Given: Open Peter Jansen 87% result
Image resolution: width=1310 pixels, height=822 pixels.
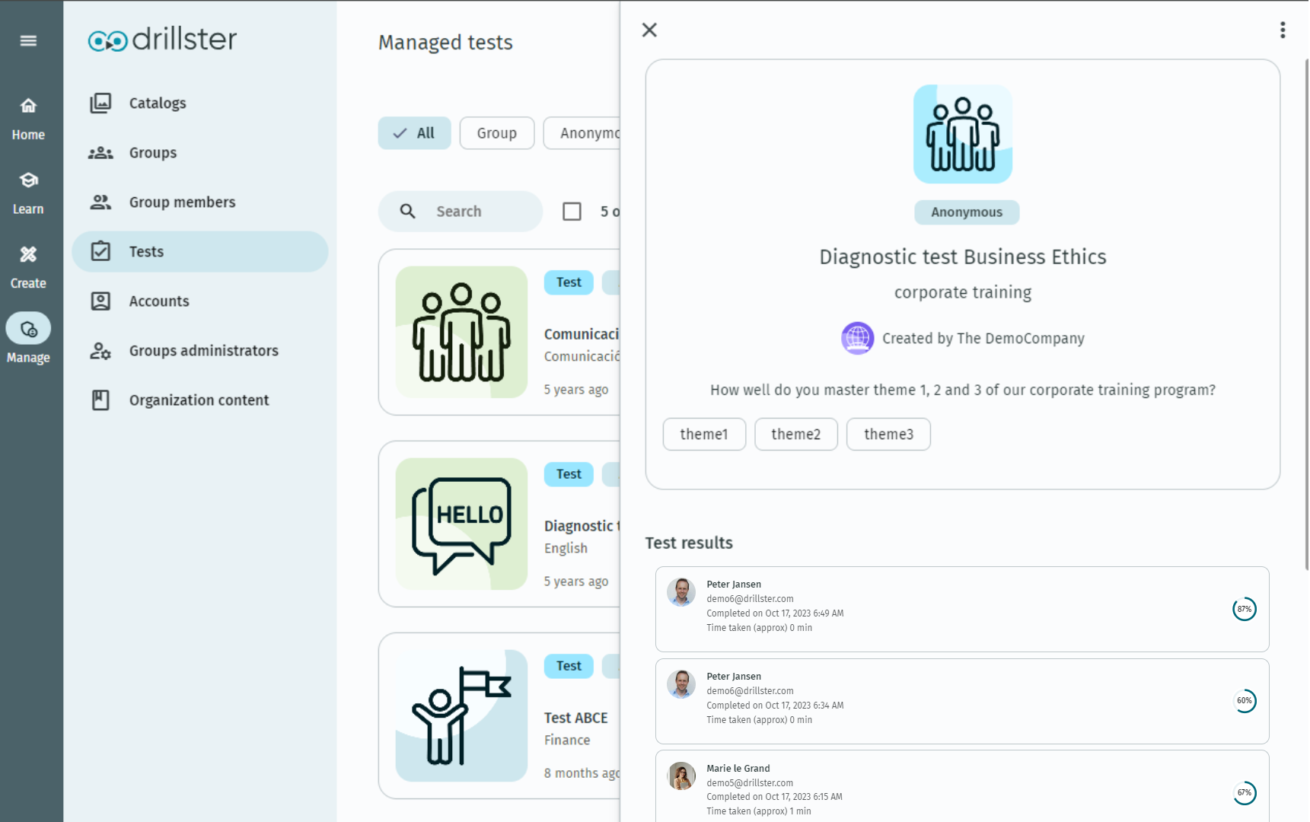Looking at the screenshot, I should point(962,609).
